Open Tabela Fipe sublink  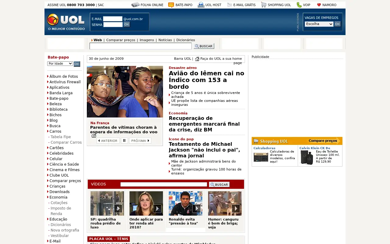coord(61,137)
